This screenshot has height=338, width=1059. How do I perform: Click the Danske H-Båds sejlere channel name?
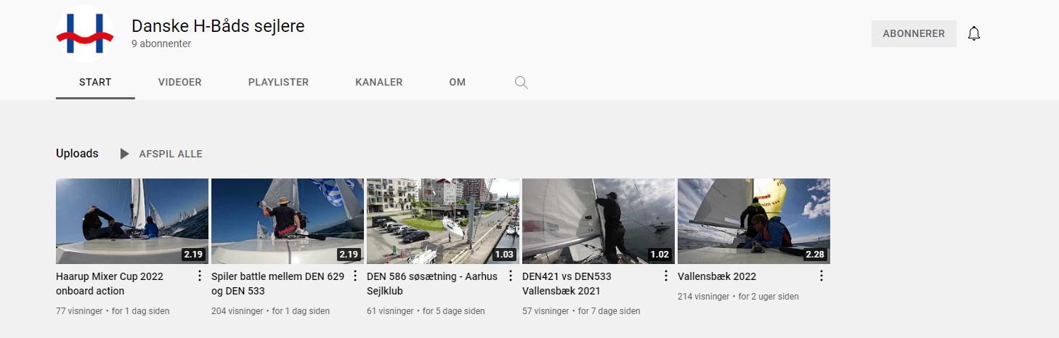(218, 26)
